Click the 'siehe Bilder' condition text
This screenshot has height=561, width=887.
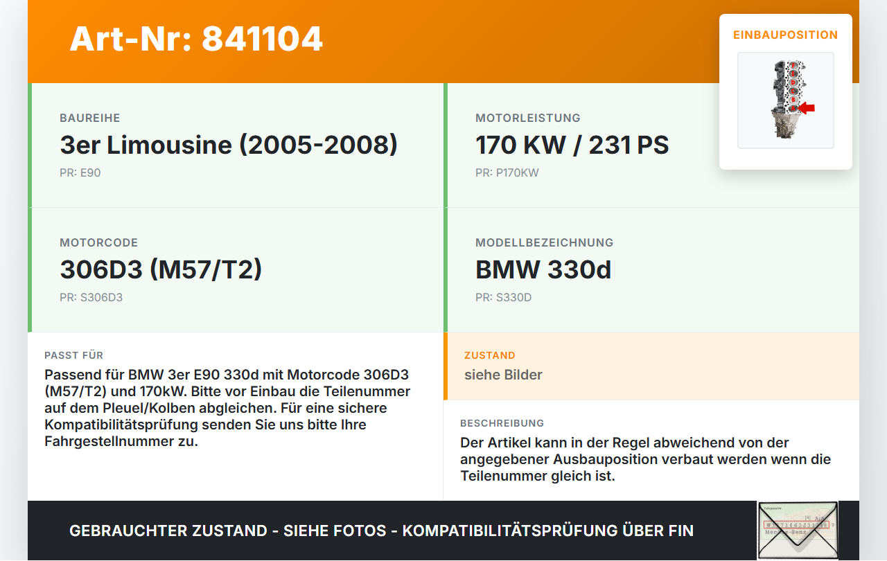503,375
